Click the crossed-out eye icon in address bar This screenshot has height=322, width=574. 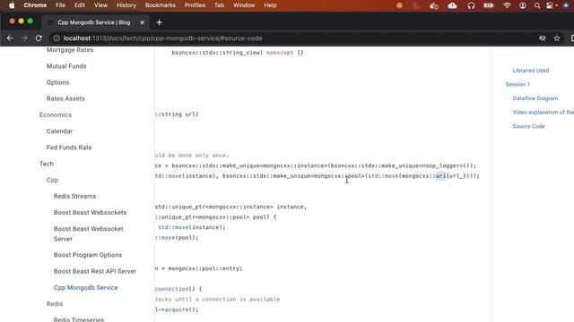[x=543, y=38]
